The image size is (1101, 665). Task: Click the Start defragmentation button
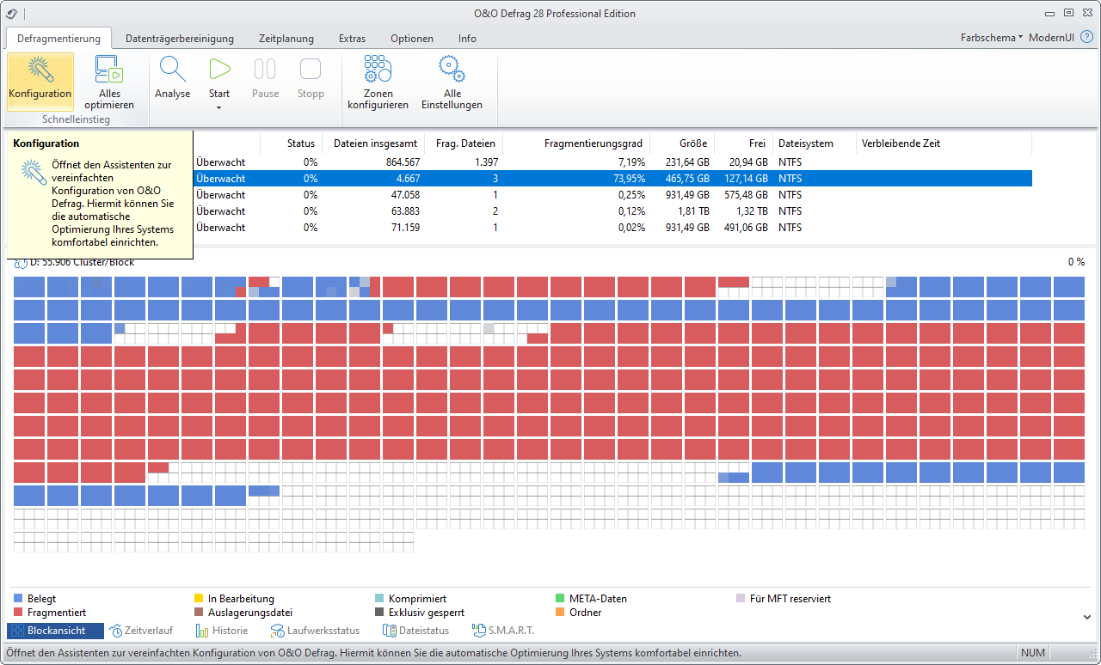tap(219, 76)
